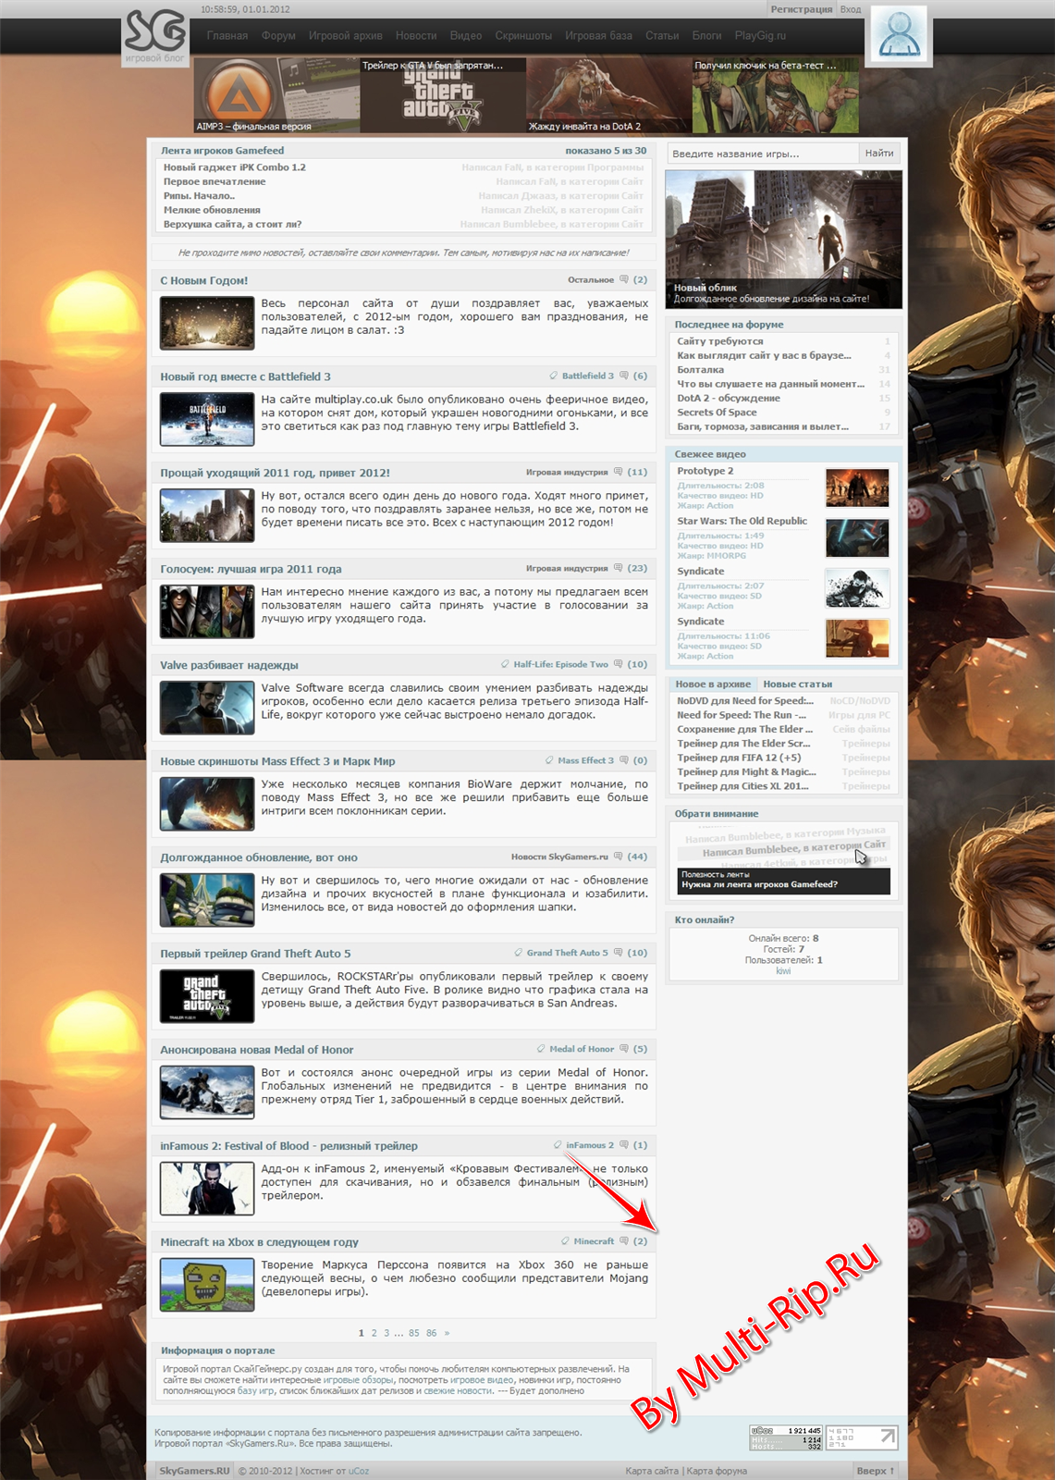This screenshot has width=1055, height=1480.
Task: Open AIMP3 – финальная версия banner
Action: click(277, 95)
